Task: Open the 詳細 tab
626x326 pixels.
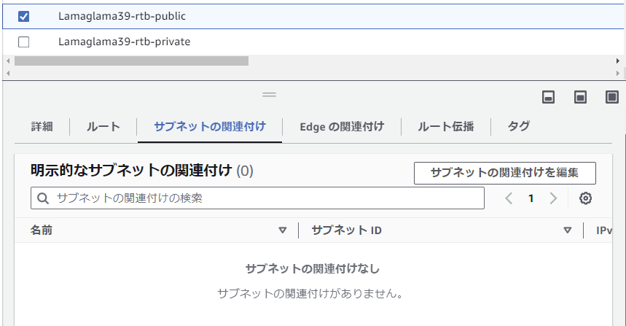Action: [42, 127]
